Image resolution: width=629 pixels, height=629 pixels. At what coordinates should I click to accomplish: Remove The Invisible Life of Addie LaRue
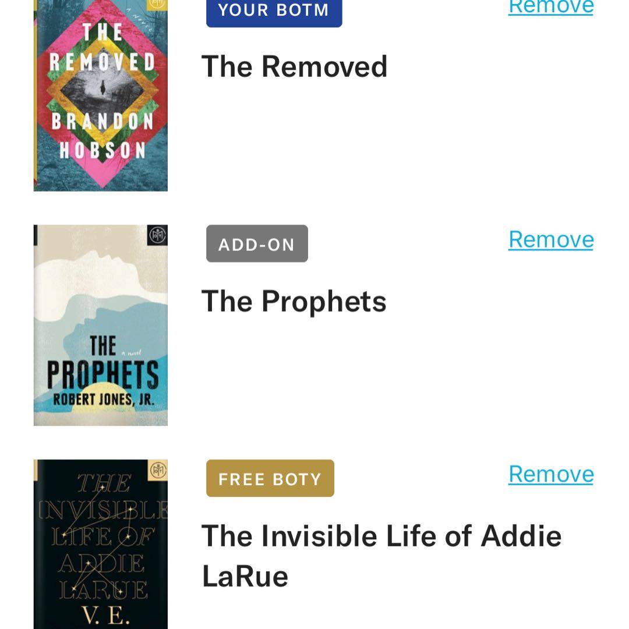[551, 474]
